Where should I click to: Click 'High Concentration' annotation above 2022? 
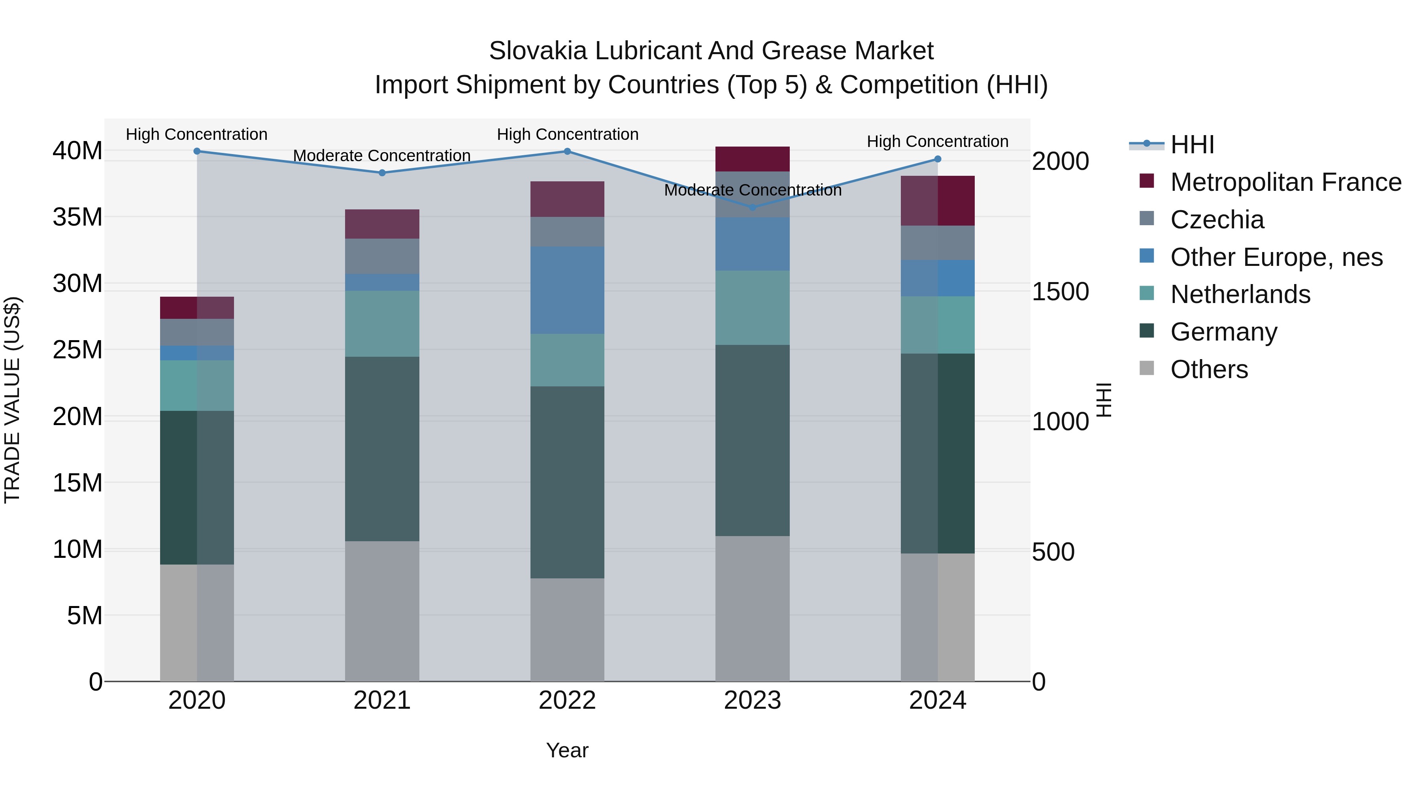point(568,134)
